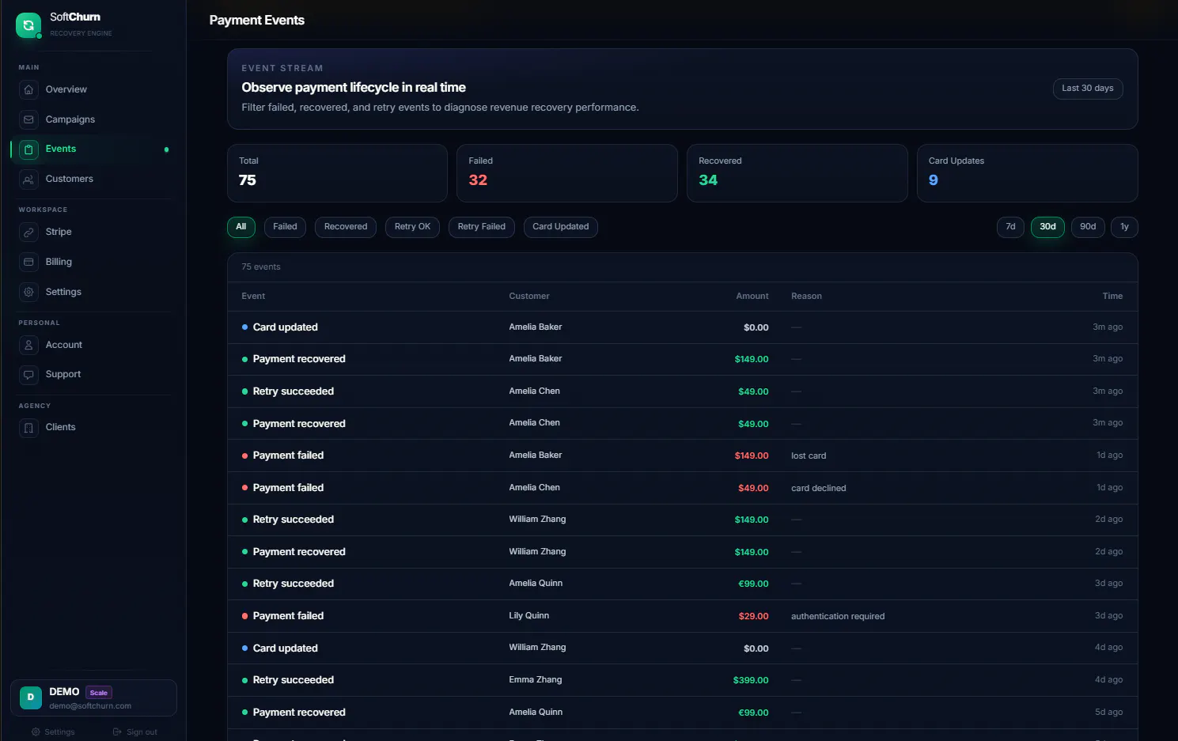Click the Emma Zhang customer name

(535, 680)
